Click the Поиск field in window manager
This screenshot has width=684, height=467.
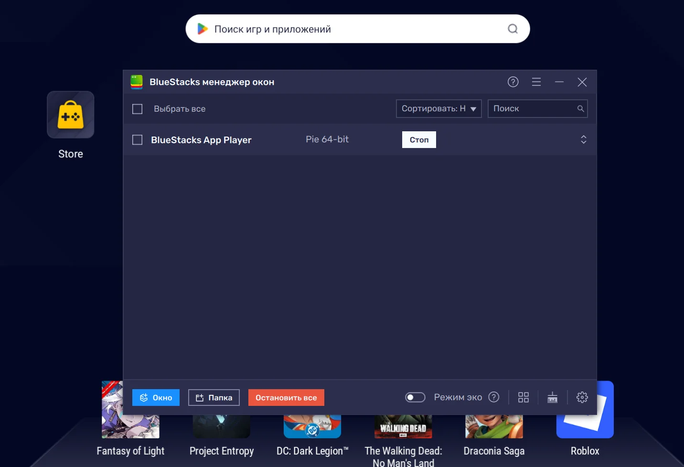coord(533,109)
